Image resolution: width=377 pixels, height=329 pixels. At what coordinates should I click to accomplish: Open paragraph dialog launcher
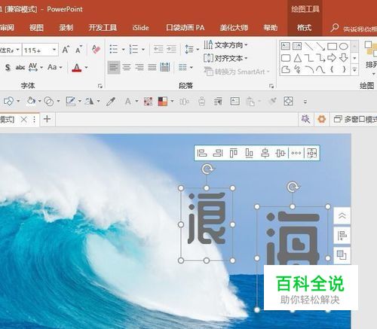point(271,86)
